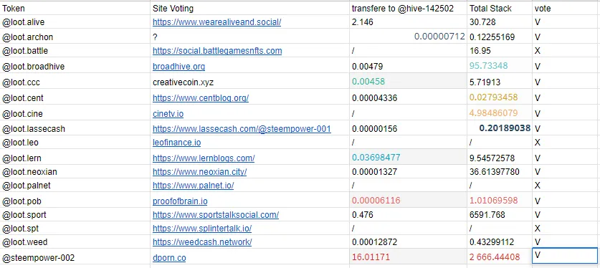Select the Total Stack header cell
600x268 pixels.
tap(500, 9)
